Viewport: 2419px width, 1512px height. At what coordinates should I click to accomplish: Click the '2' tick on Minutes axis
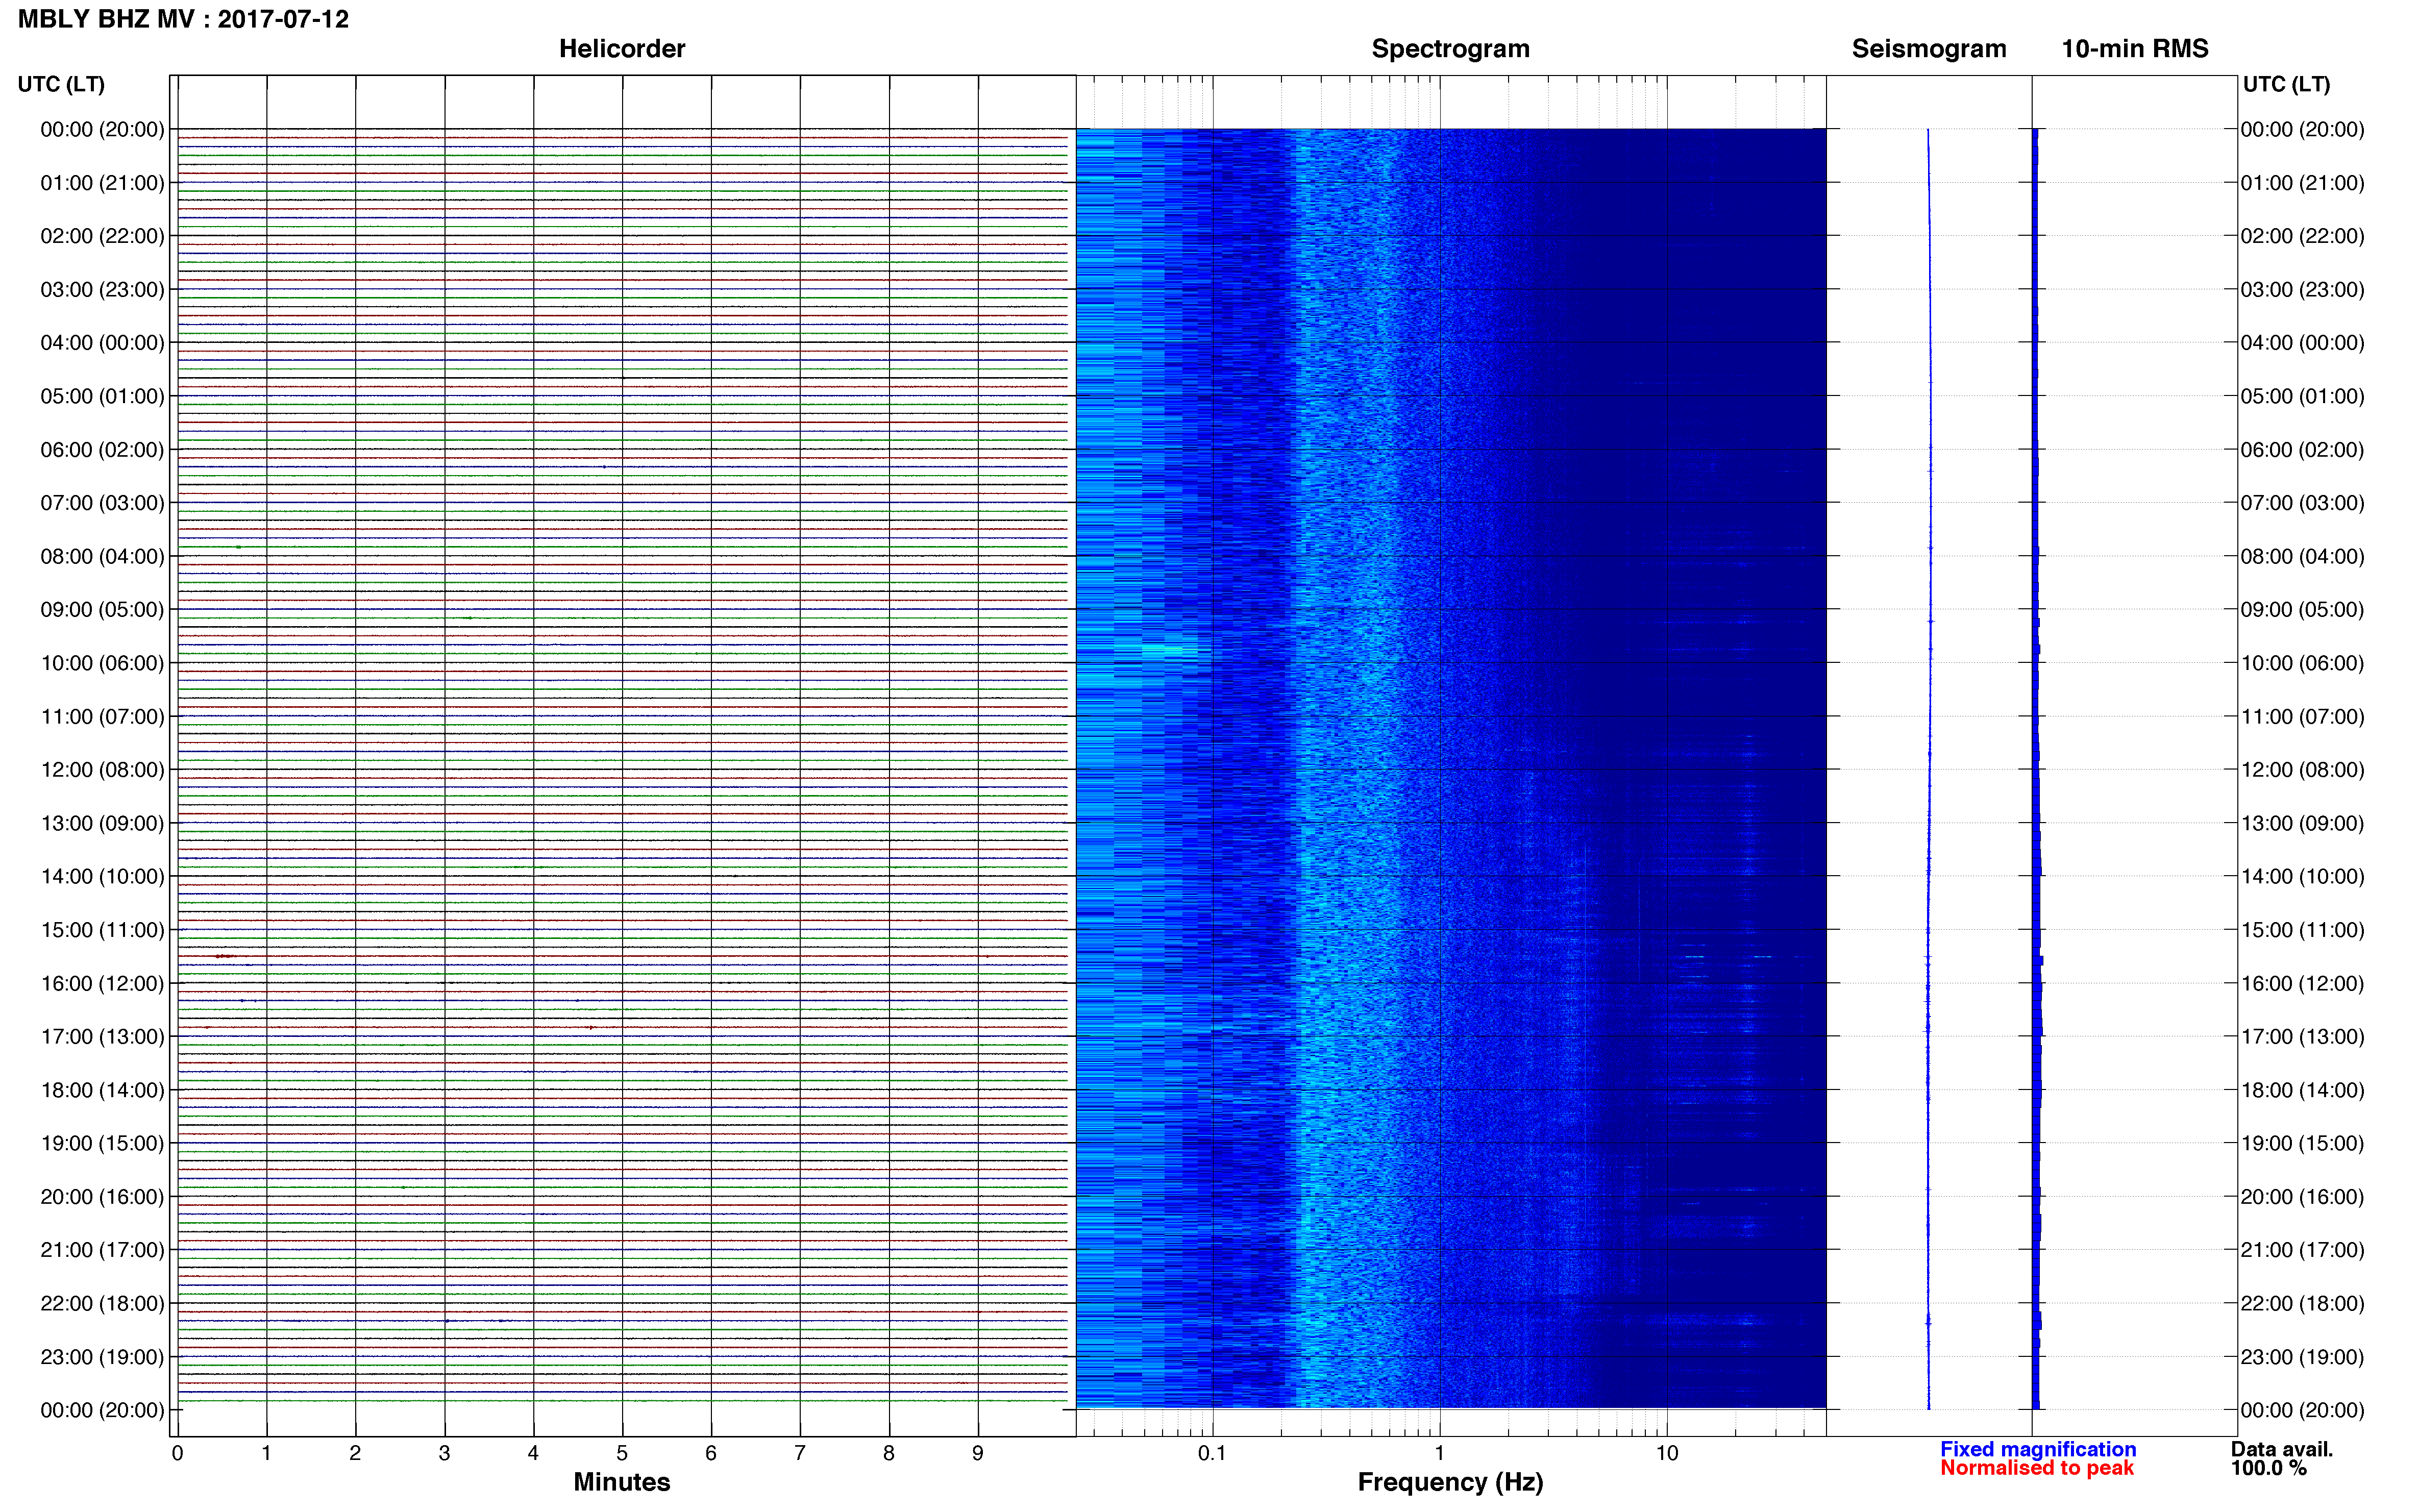click(x=355, y=1453)
